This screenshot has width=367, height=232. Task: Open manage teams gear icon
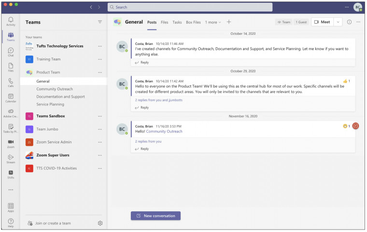100,223
